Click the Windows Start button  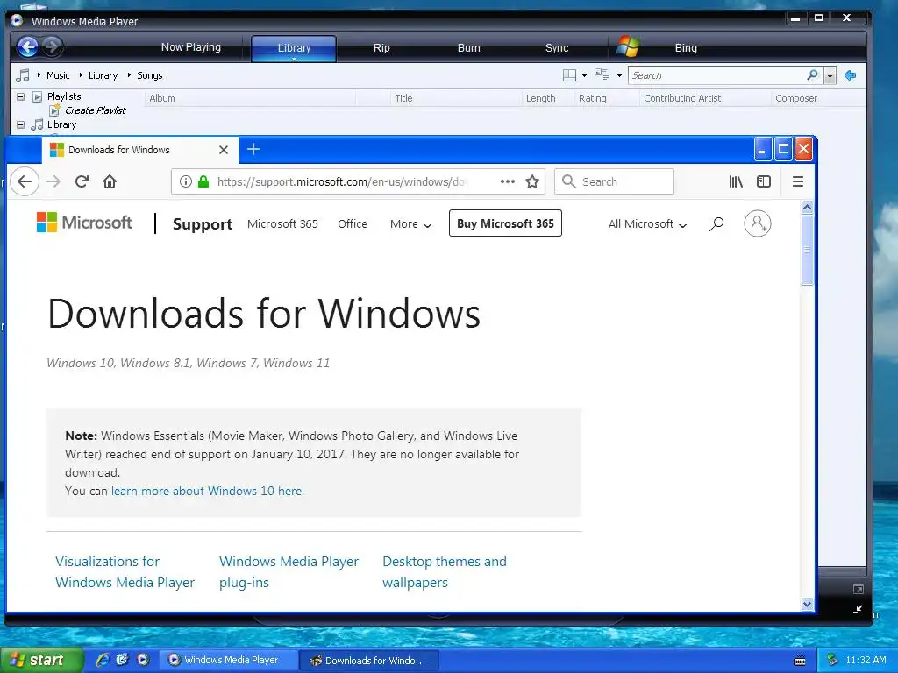[41, 661]
